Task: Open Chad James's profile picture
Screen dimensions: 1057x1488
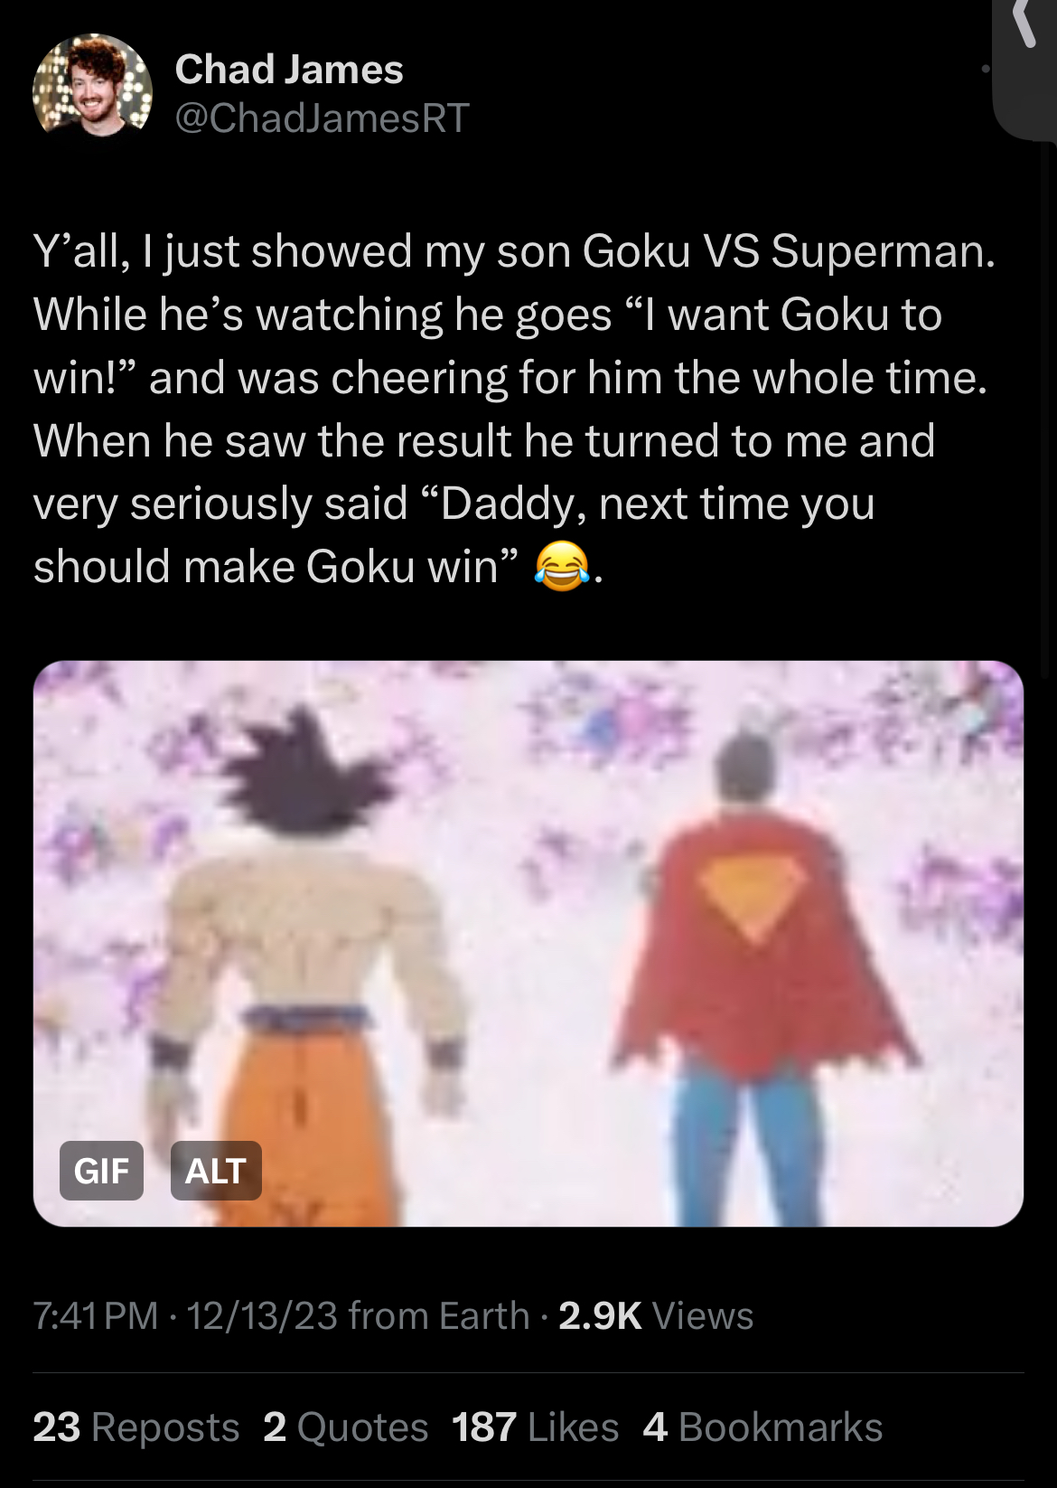Action: click(x=92, y=87)
